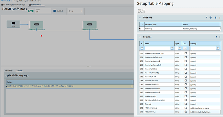Click the Name filter input field
The width and height of the screenshot is (223, 117).
pyautogui.click(x=157, y=48)
